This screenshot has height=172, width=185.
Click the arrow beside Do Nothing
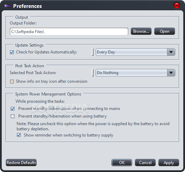171,73
